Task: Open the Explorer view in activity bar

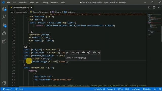Action: (x=4, y=9)
